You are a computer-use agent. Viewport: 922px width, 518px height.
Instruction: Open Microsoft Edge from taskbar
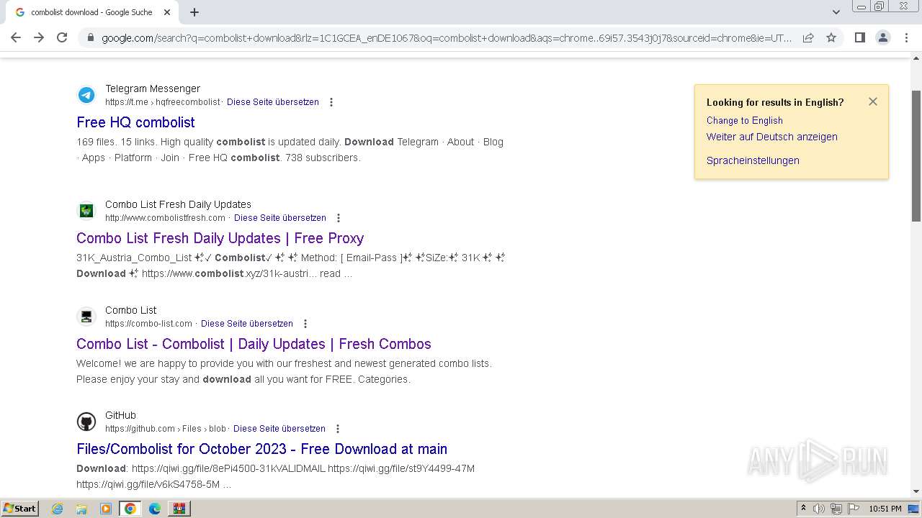155,509
